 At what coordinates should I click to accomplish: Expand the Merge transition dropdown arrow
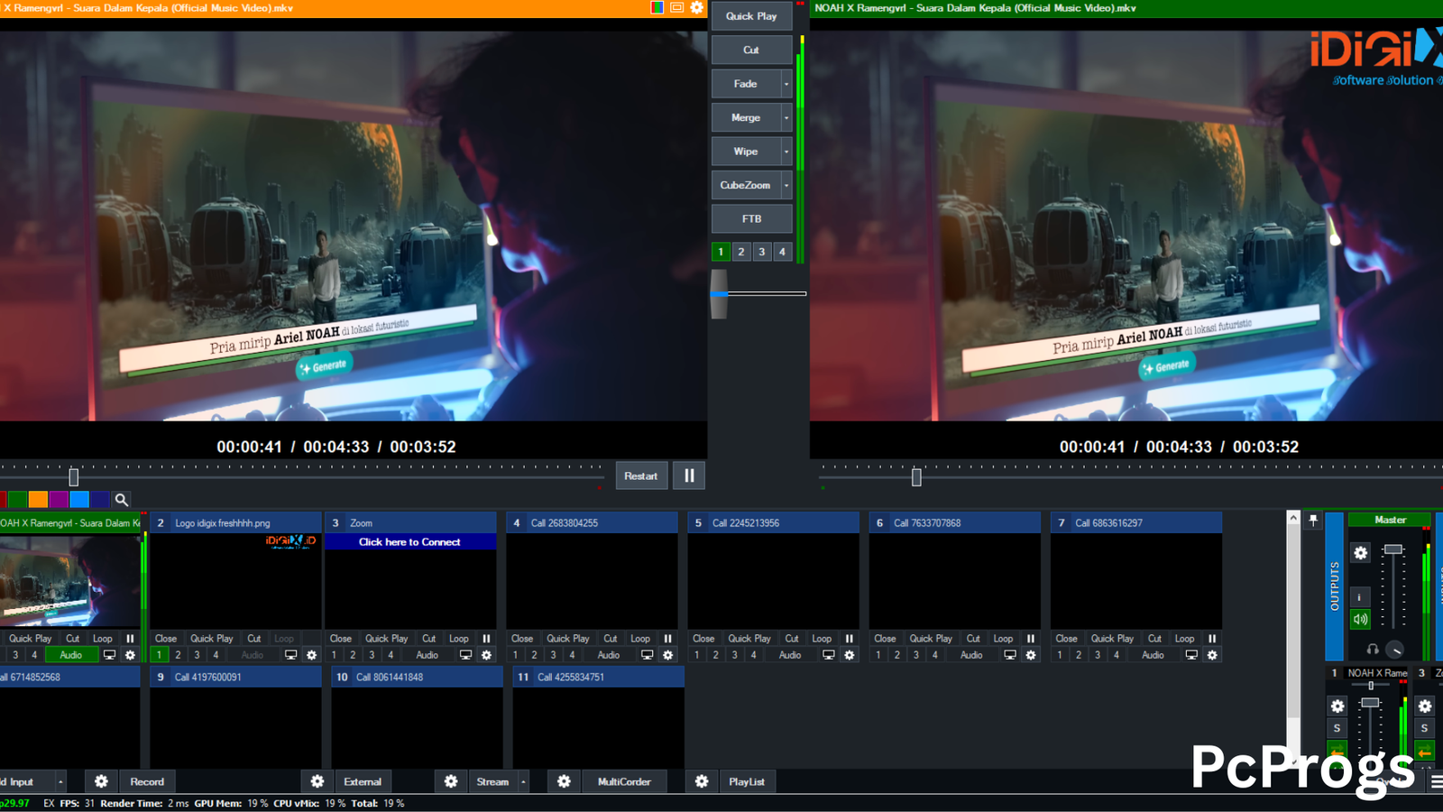click(x=786, y=117)
